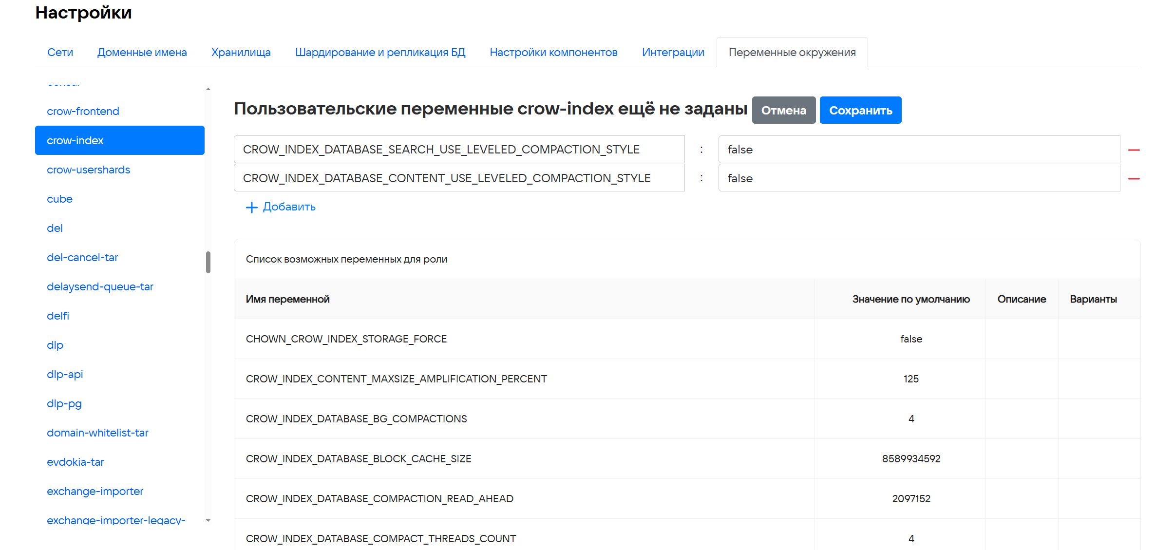Edit the SEARCH_USE_LEVELED_COMPACTION_STYLE name field

[x=458, y=150]
